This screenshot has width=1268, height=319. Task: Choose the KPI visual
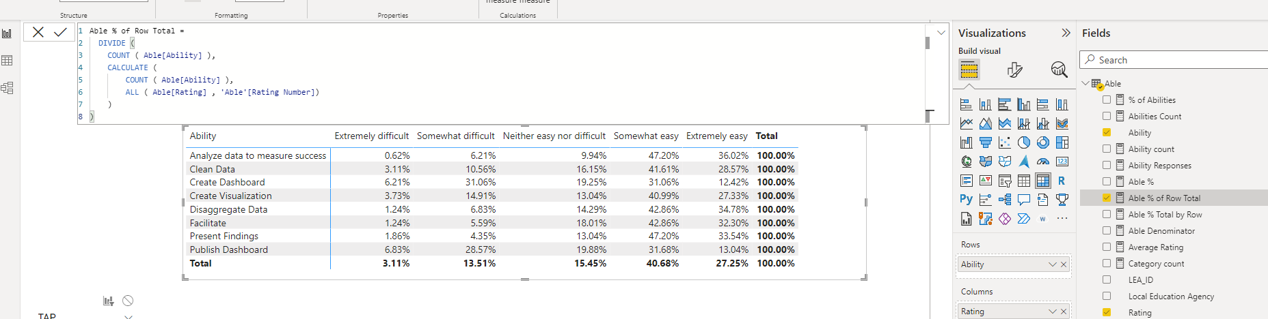pyautogui.click(x=985, y=181)
